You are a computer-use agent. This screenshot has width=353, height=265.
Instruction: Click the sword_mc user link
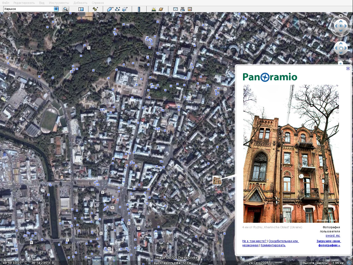tap(333, 235)
